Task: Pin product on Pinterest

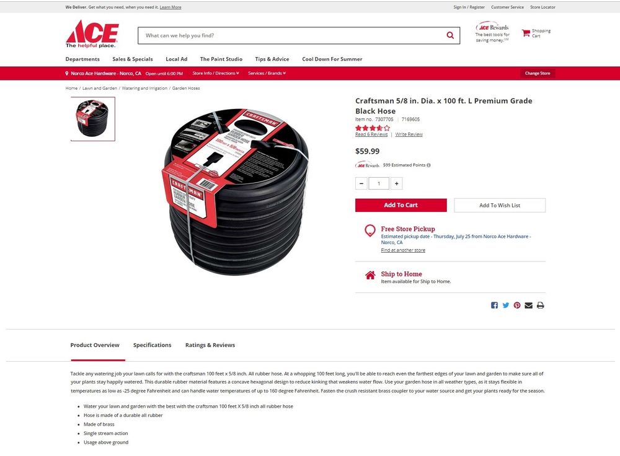Action: pos(517,305)
